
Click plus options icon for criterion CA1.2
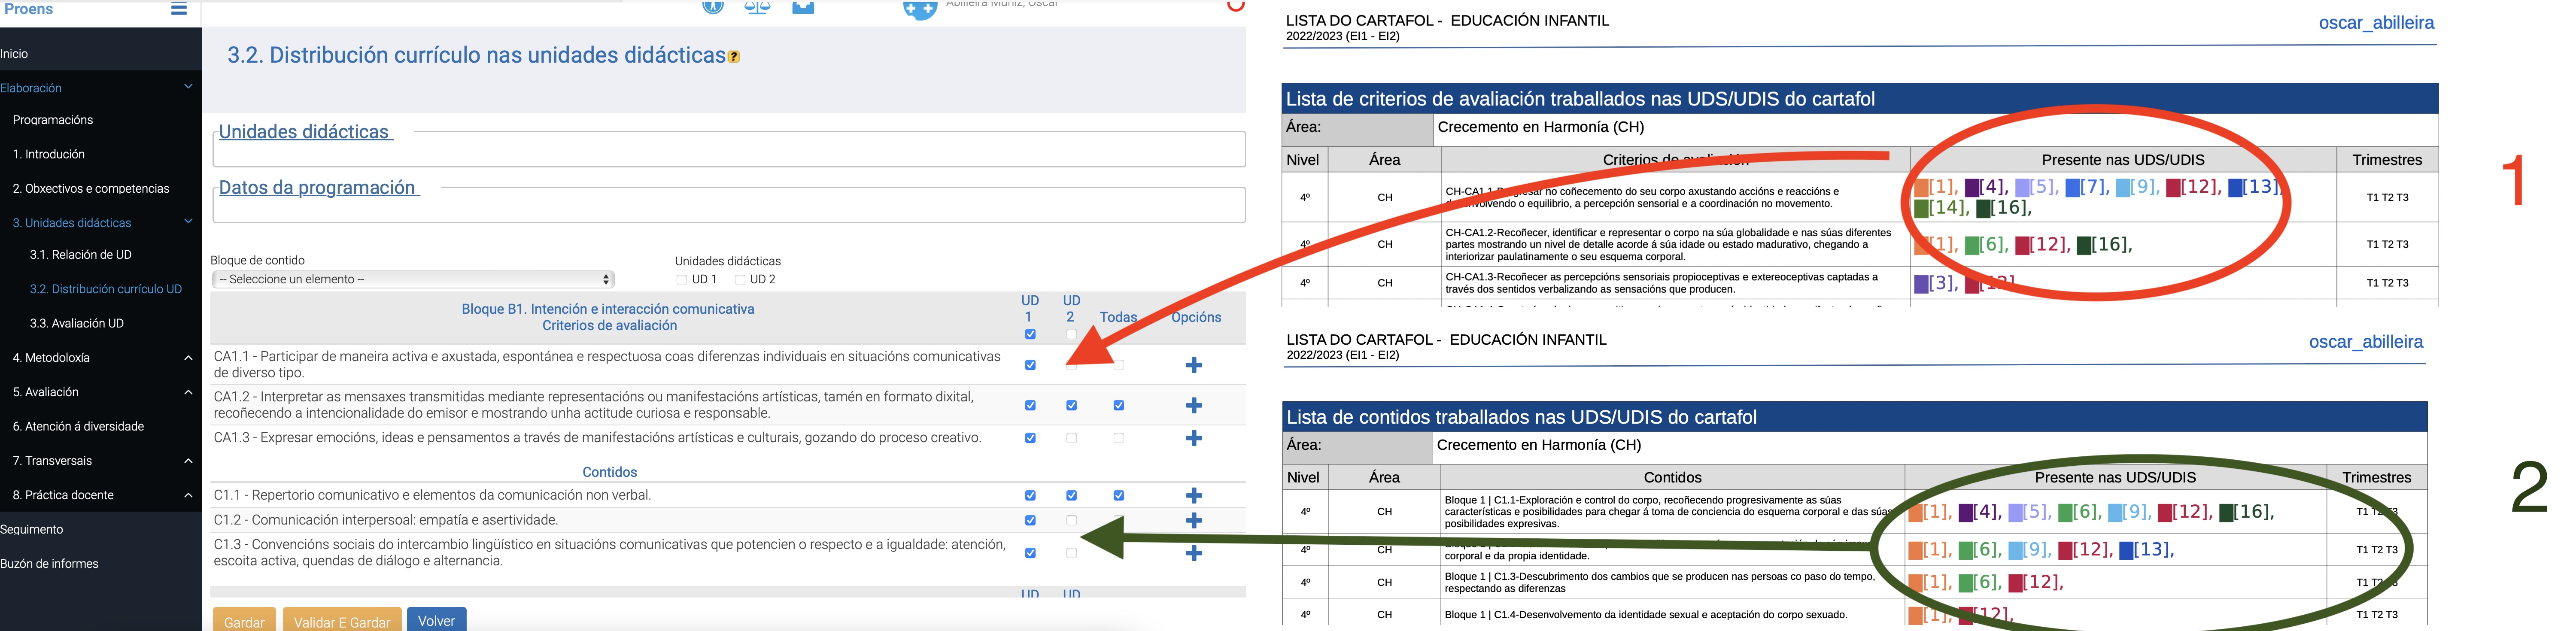pos(1193,405)
